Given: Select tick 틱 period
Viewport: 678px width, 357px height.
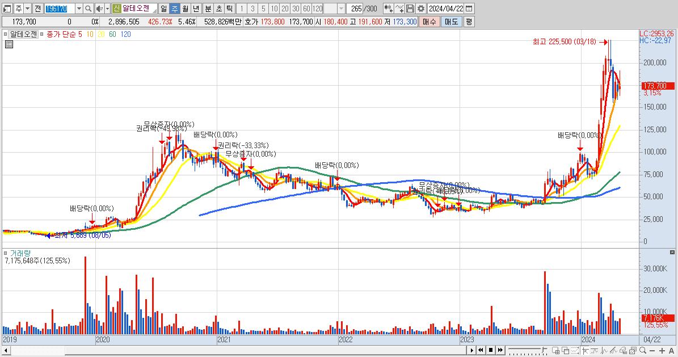Looking at the screenshot, I should 230,8.
